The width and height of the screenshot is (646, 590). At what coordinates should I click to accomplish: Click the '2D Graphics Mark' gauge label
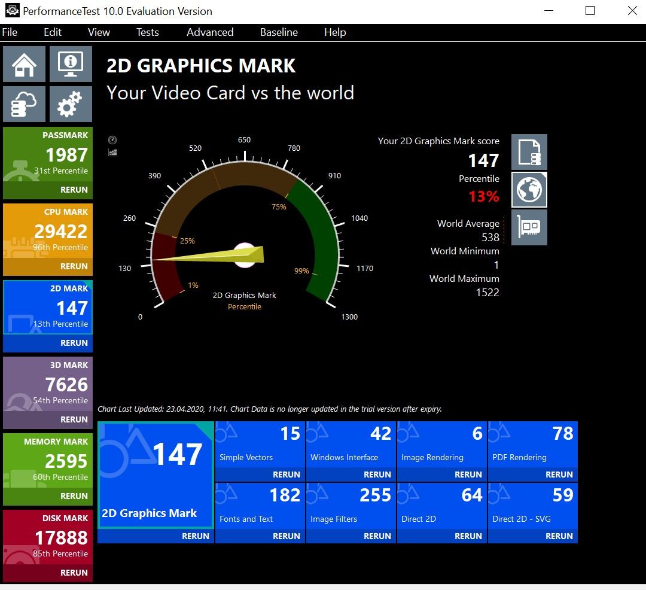(x=244, y=296)
